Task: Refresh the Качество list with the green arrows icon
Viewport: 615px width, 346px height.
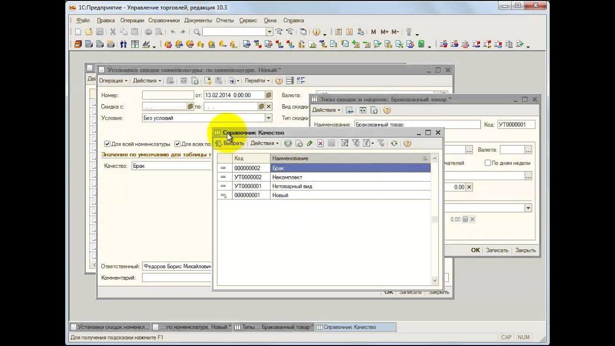Action: 394,143
